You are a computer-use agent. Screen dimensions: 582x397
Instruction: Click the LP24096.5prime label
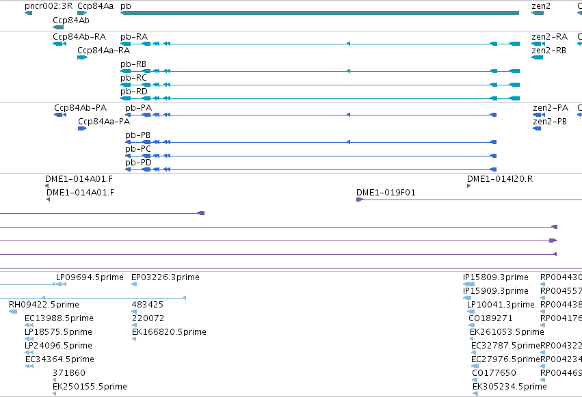(x=58, y=346)
